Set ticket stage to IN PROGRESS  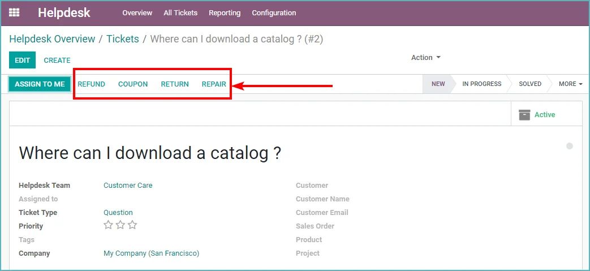click(x=481, y=84)
